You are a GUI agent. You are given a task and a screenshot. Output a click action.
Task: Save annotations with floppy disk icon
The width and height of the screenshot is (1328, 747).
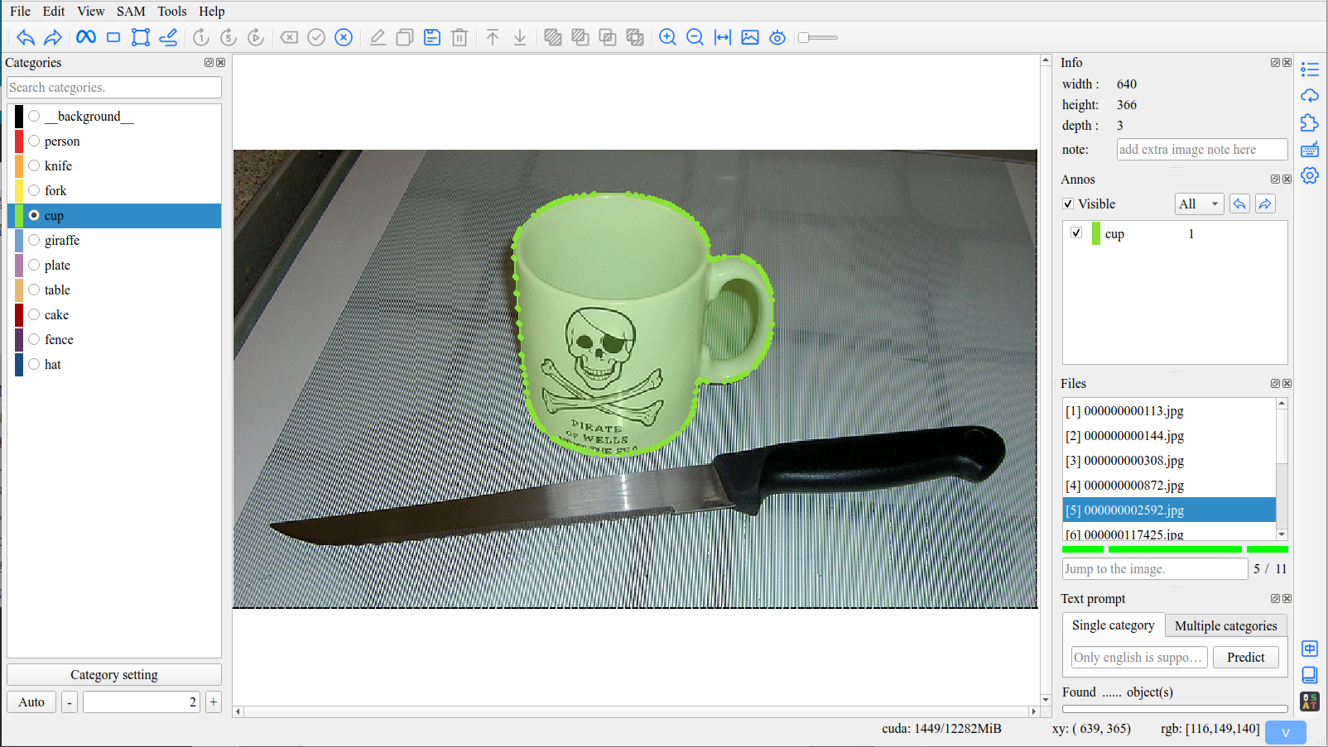tap(432, 37)
